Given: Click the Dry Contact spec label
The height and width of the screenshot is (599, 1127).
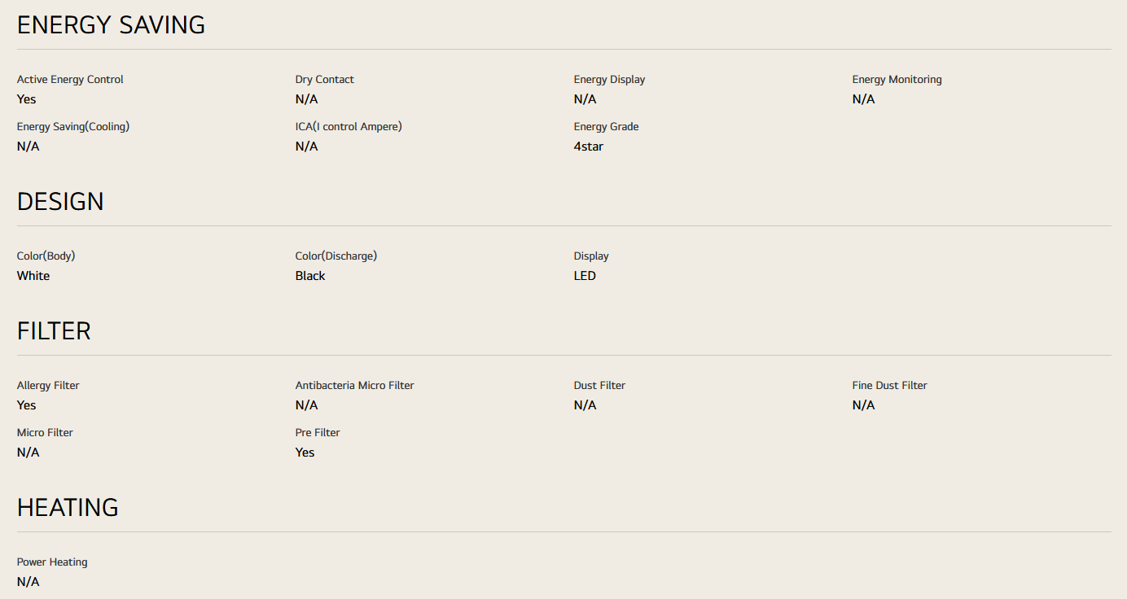Looking at the screenshot, I should [x=324, y=80].
